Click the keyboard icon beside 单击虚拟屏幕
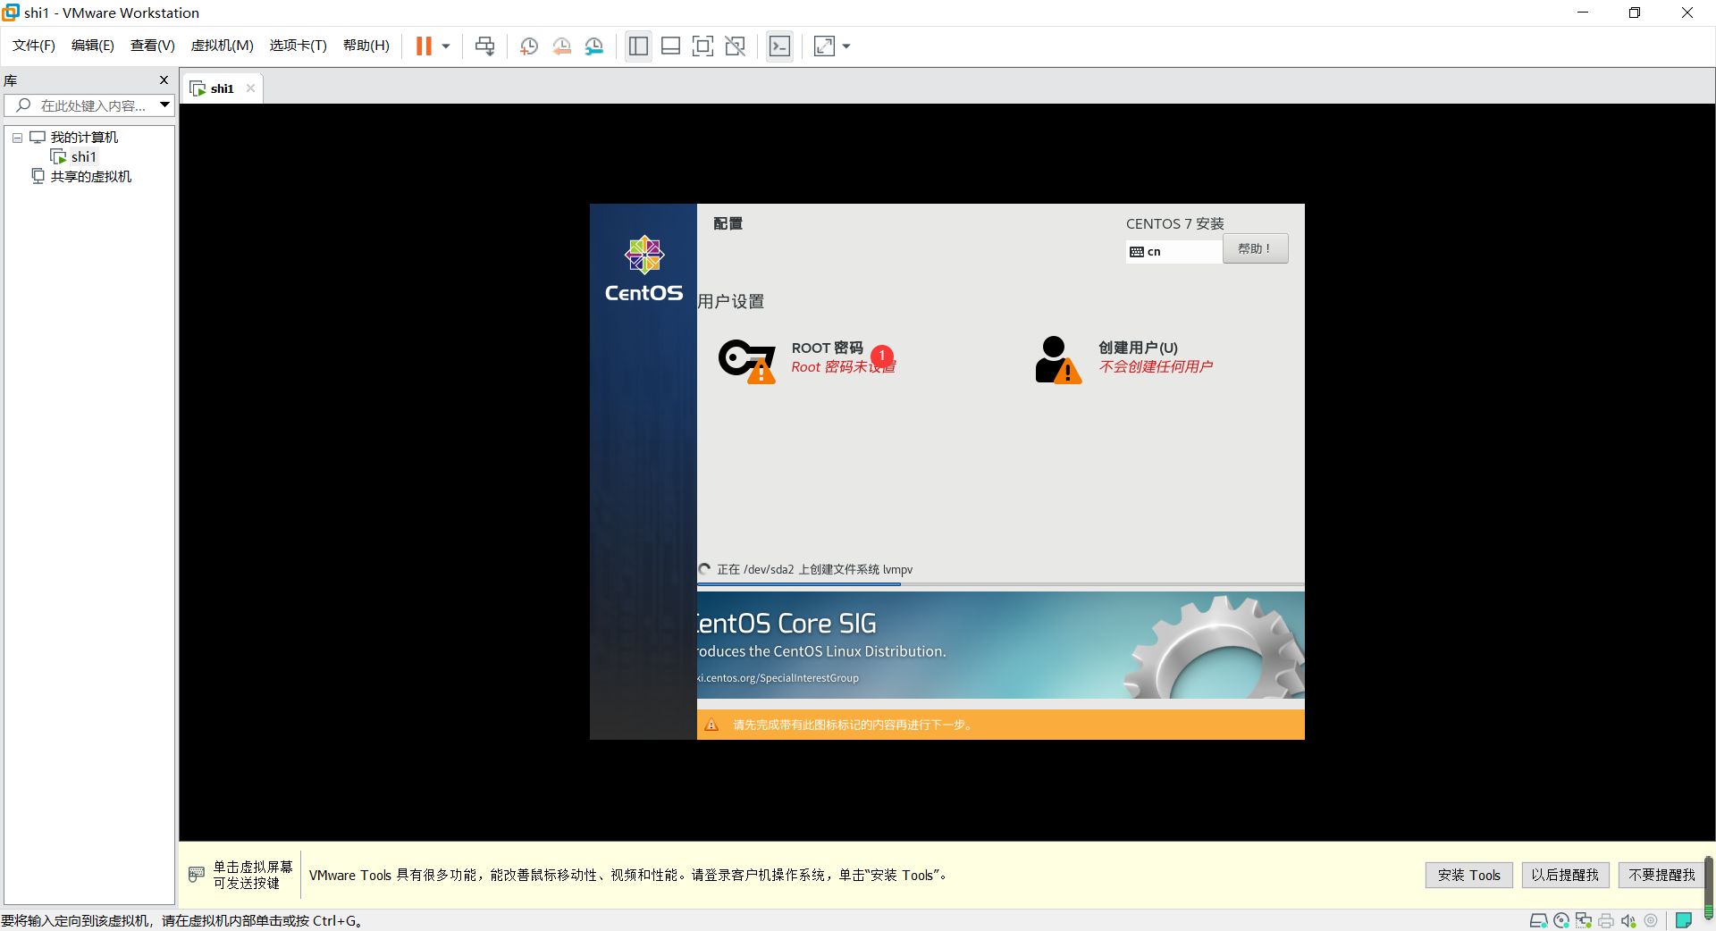1716x931 pixels. point(197,875)
